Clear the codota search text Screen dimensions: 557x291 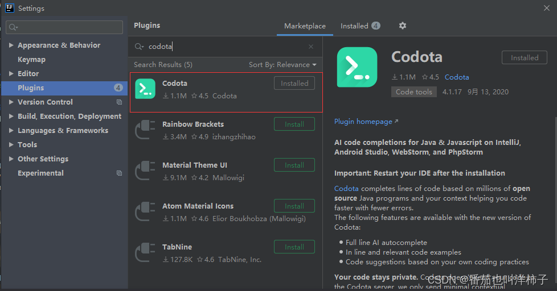pos(311,47)
